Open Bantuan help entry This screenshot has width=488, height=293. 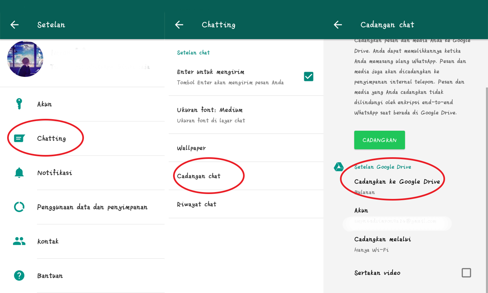click(82, 276)
